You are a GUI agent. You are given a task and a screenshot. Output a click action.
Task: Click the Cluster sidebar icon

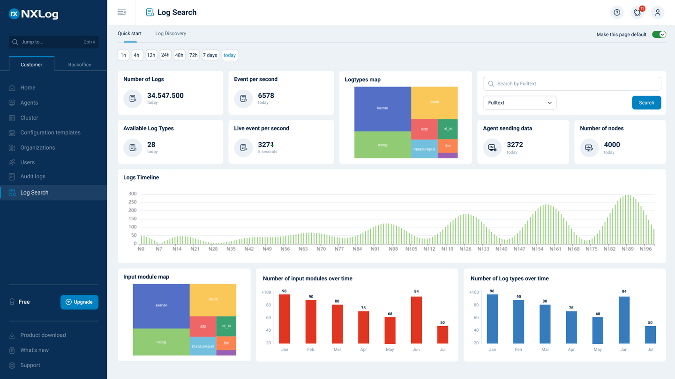(x=12, y=118)
